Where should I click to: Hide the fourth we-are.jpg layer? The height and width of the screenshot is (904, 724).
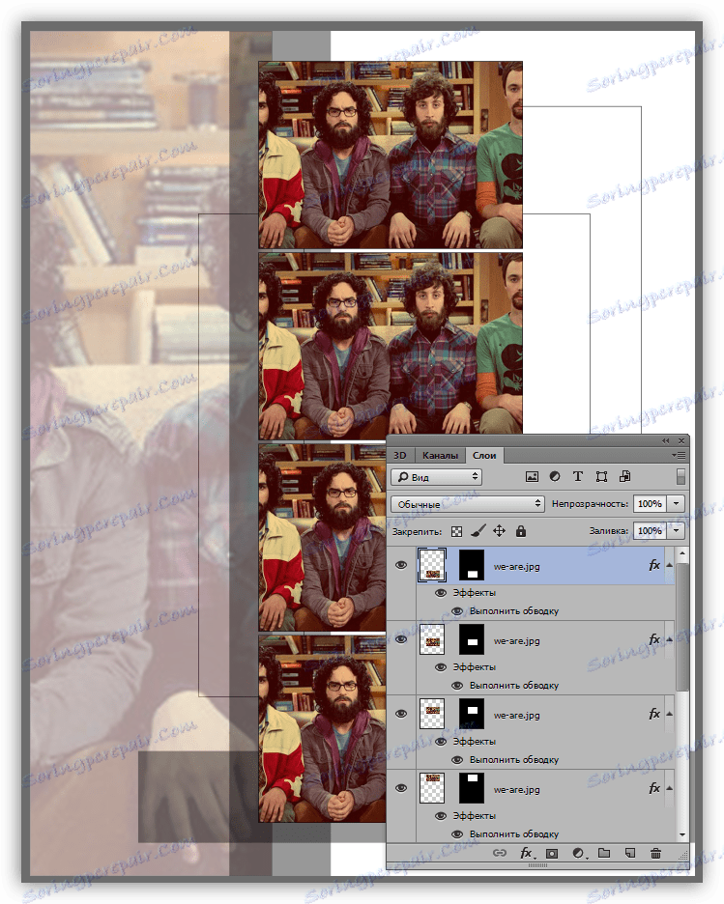[401, 789]
